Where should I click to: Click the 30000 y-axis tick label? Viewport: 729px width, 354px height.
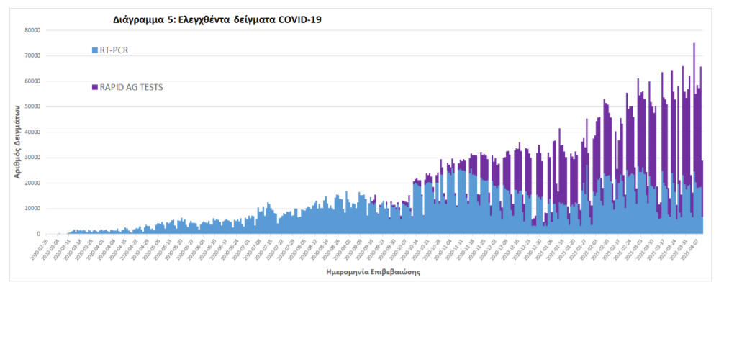32,158
